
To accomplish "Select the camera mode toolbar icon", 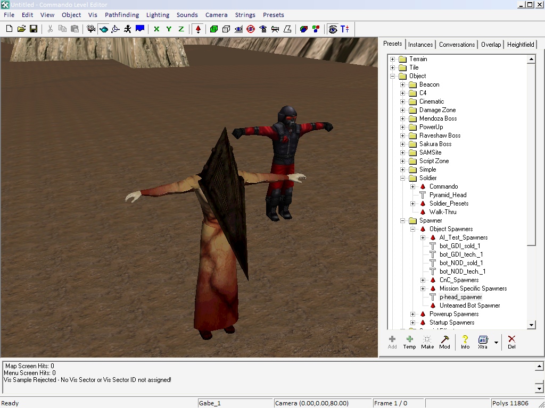I will tap(91, 29).
